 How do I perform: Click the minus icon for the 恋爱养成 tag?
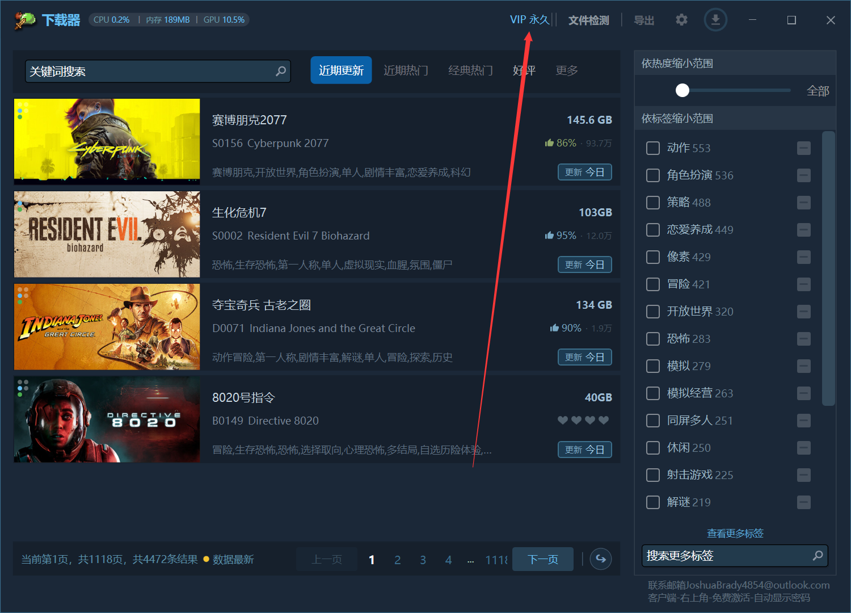point(804,230)
